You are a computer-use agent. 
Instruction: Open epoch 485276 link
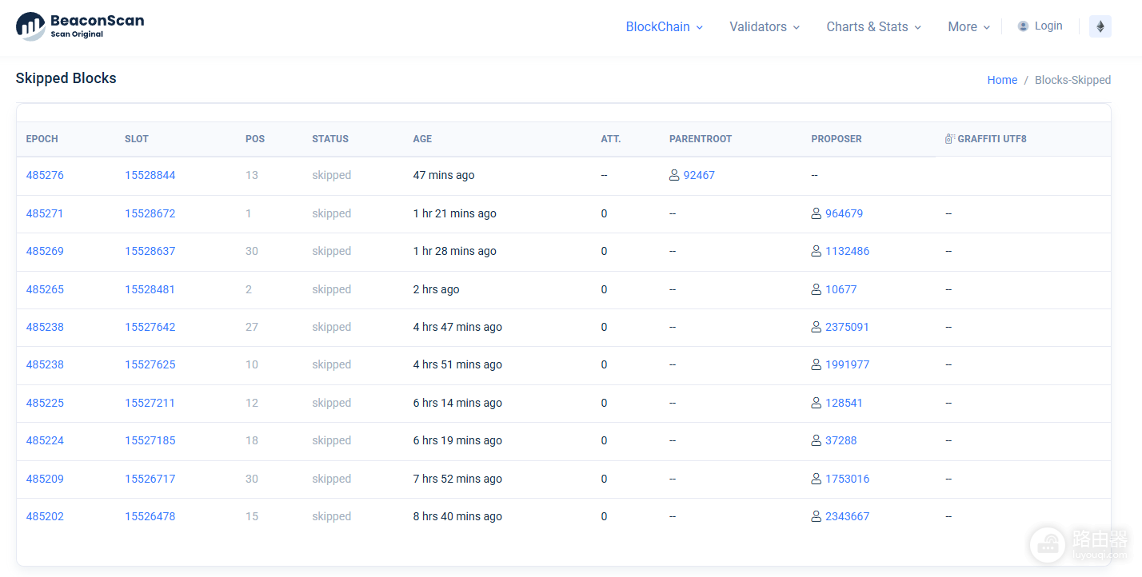pos(45,175)
